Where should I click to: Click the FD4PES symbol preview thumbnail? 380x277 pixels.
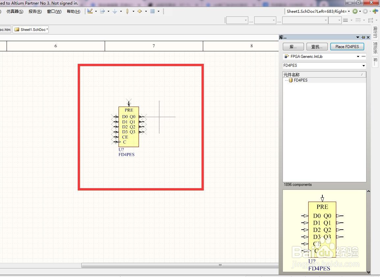tap(324, 231)
